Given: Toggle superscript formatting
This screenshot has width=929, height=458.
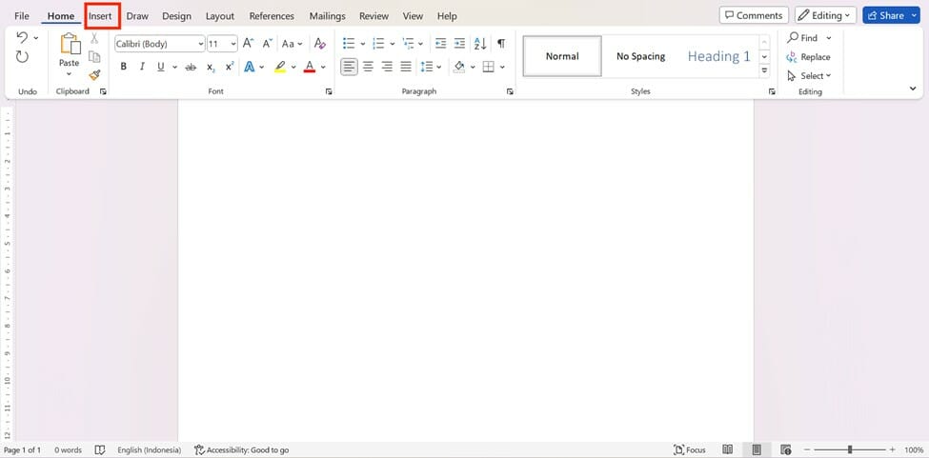Looking at the screenshot, I should pos(230,67).
